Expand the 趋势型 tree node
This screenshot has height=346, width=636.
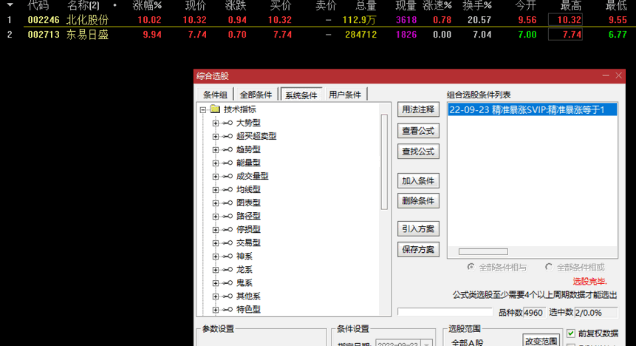point(216,150)
